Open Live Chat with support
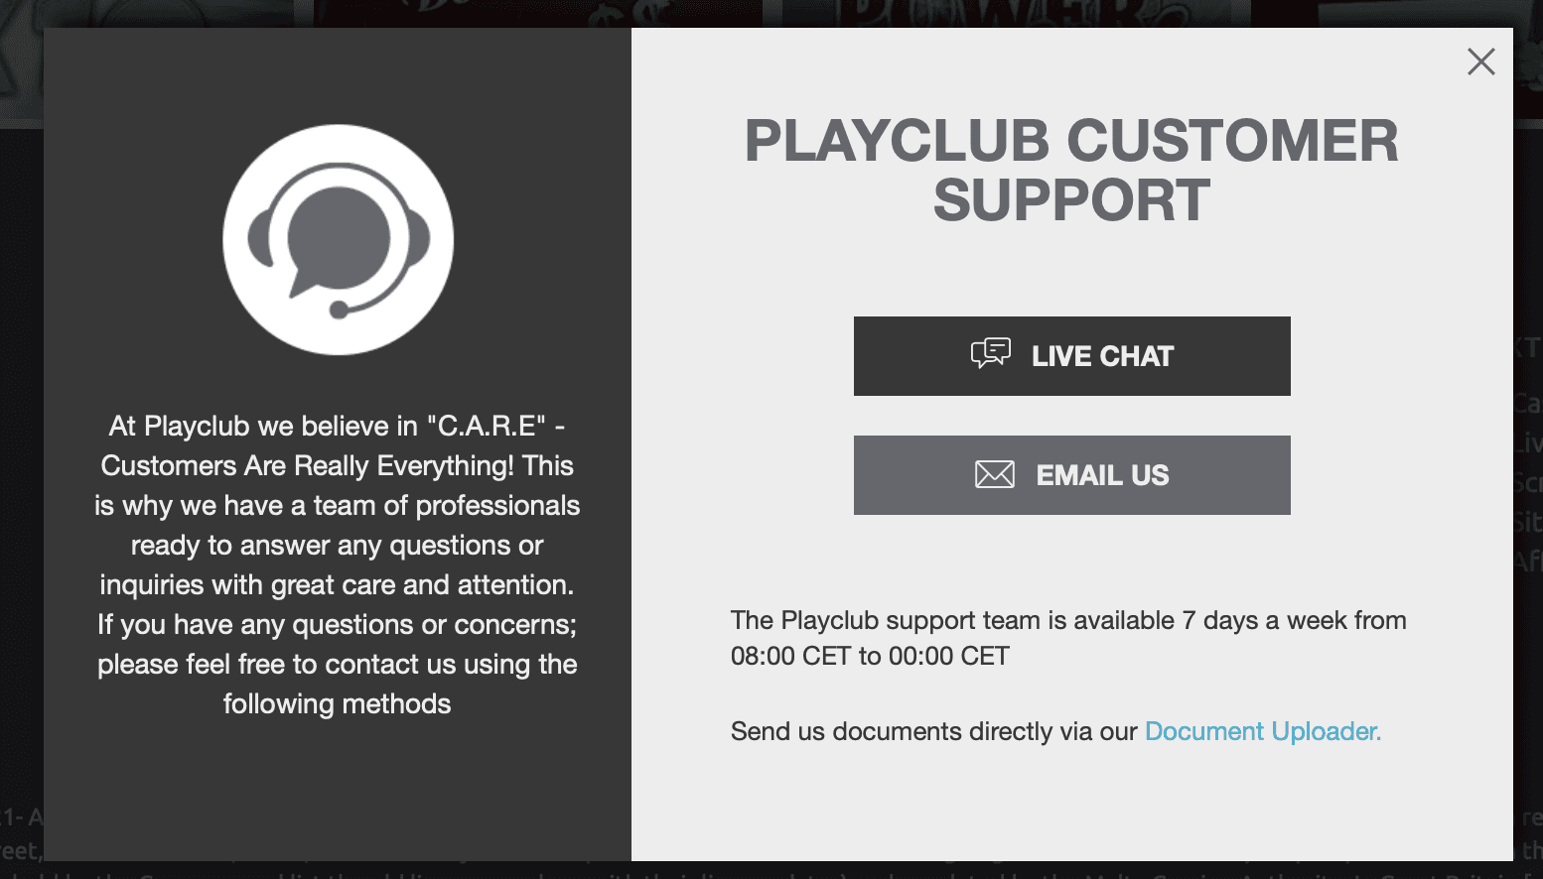This screenshot has height=879, width=1543. (1071, 356)
